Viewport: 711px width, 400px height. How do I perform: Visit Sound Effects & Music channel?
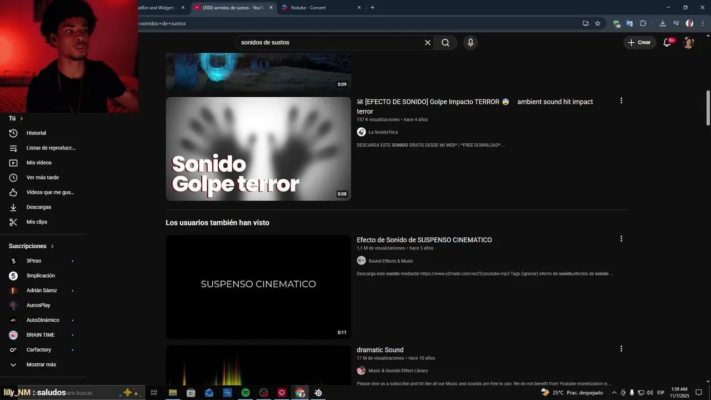coord(391,261)
